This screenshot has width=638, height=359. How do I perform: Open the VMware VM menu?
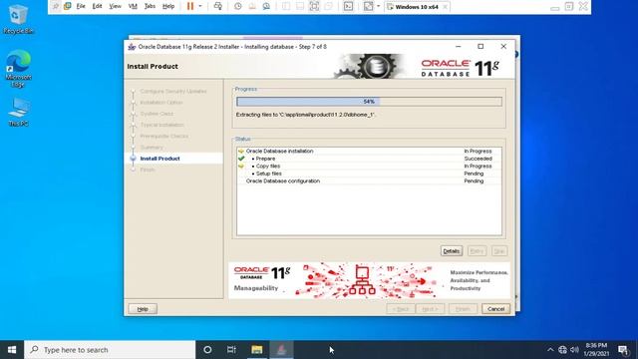coord(133,6)
